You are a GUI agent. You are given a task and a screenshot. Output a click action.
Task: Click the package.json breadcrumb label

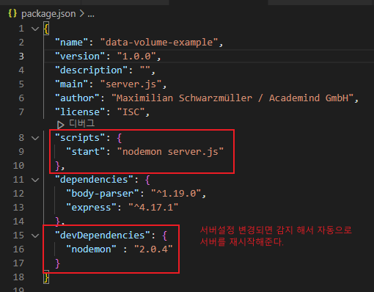48,14
